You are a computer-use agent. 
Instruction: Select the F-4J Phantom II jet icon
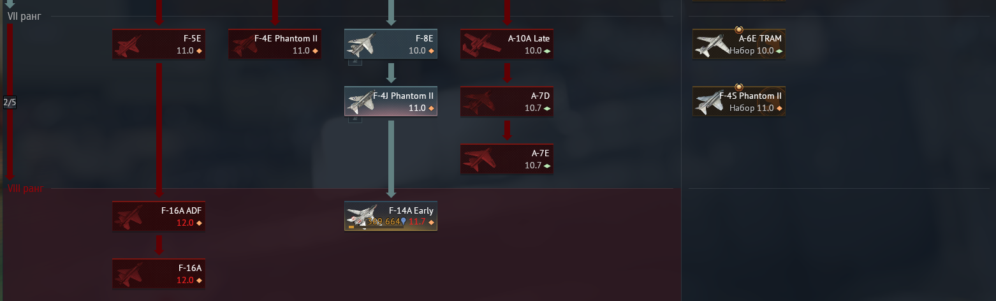coord(361,102)
